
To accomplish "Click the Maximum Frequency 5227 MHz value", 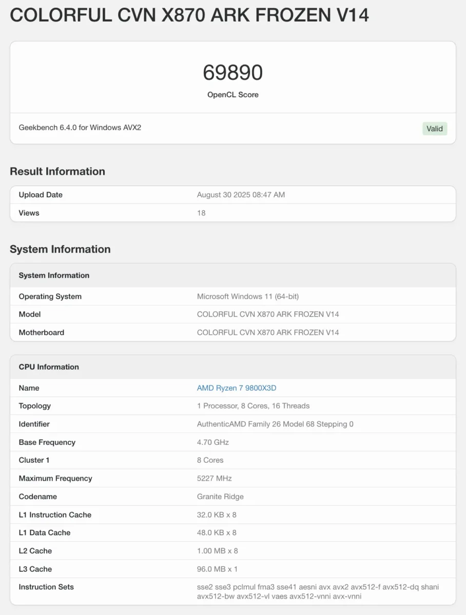I will coord(215,478).
